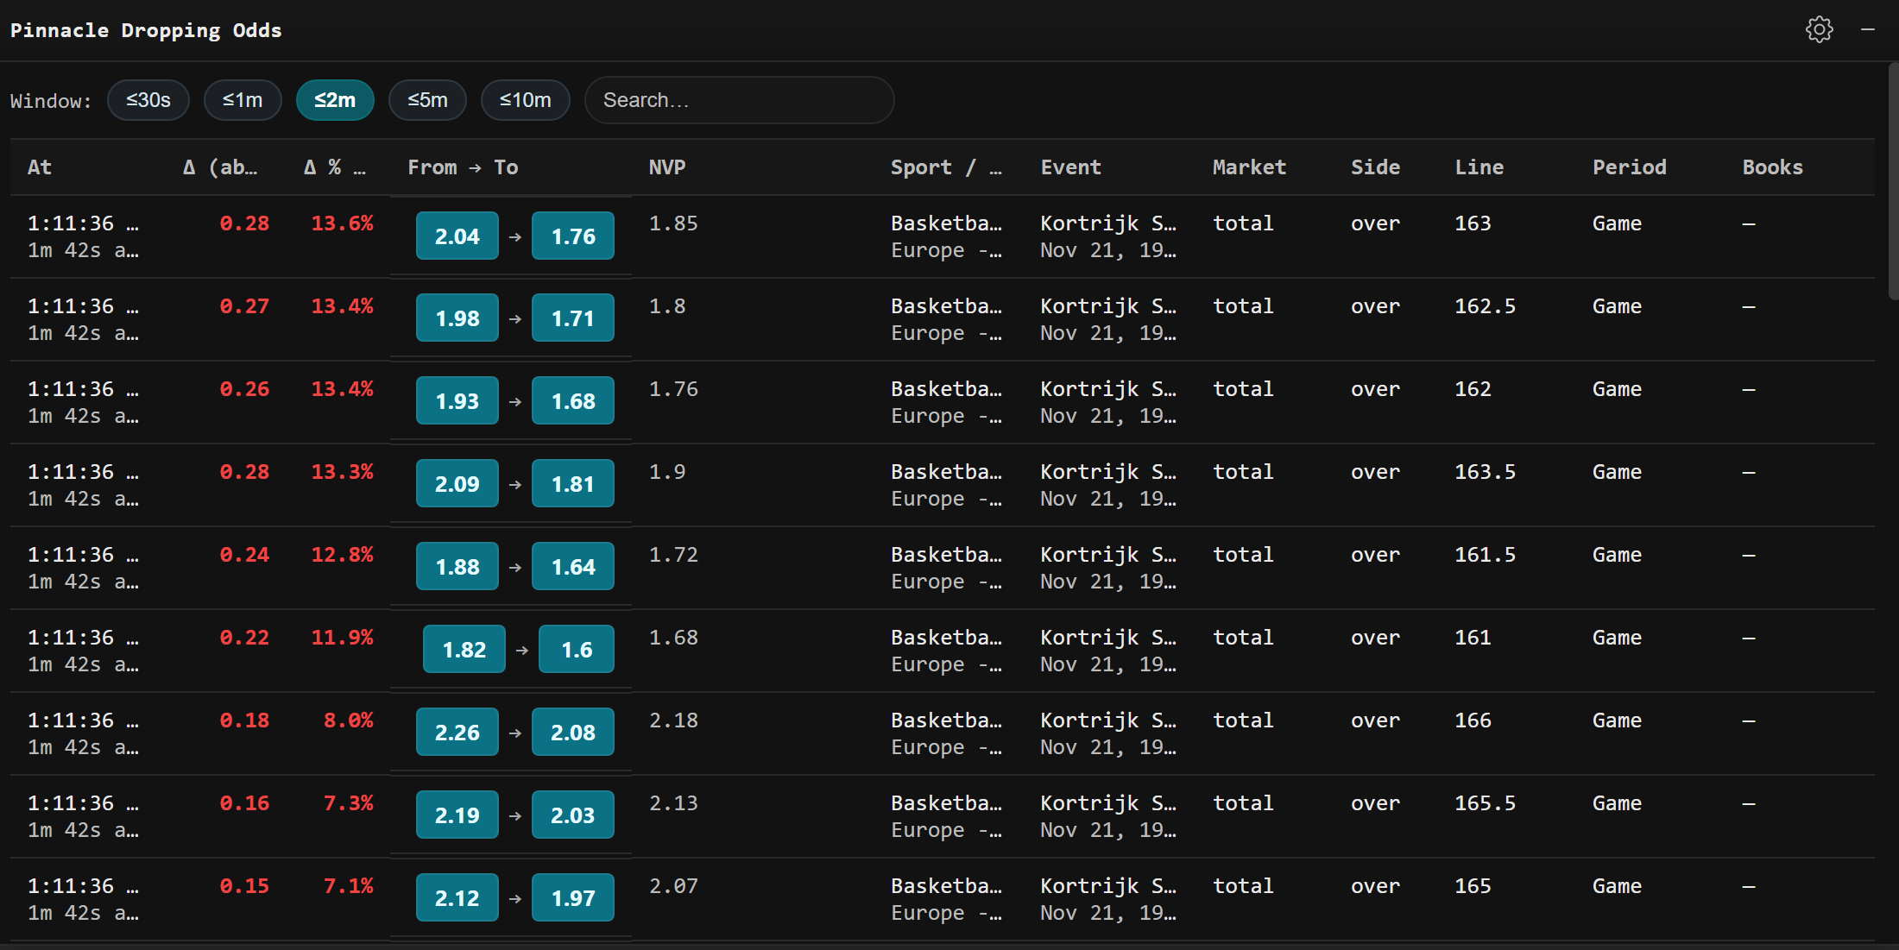Click the 1.76 dropped odds box
This screenshot has width=1899, height=950.
[x=572, y=236]
